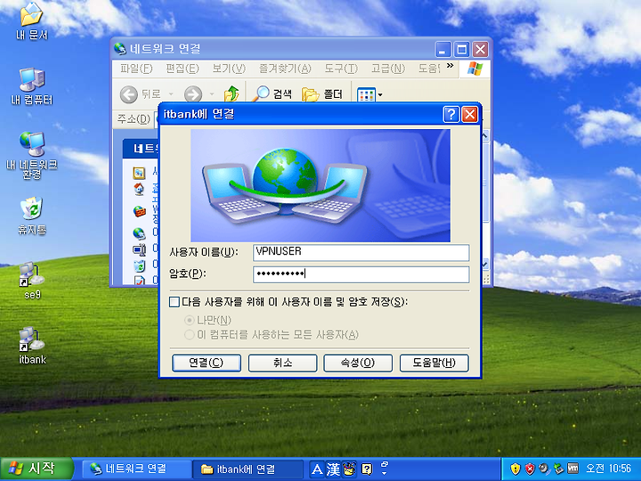The width and height of the screenshot is (641, 481).
Task: Close the itbank connect dialog
Action: pos(470,114)
